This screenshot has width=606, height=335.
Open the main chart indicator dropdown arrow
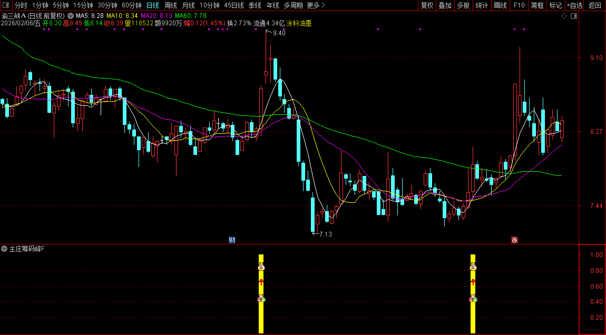click(70, 16)
